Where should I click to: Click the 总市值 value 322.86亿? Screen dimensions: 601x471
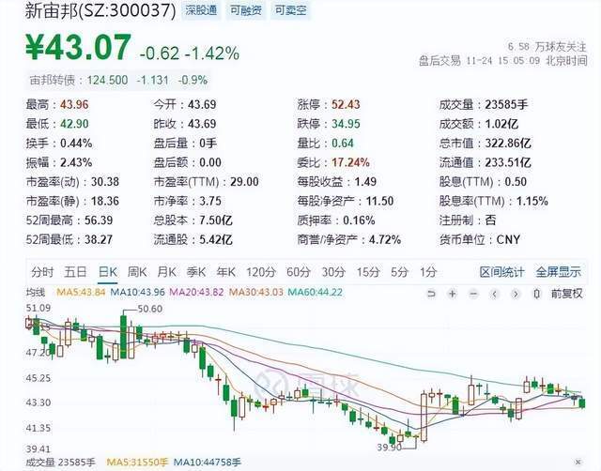pyautogui.click(x=508, y=144)
